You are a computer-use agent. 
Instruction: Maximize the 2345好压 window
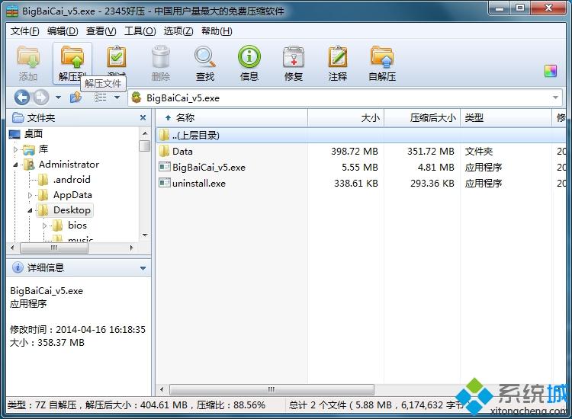520,8
